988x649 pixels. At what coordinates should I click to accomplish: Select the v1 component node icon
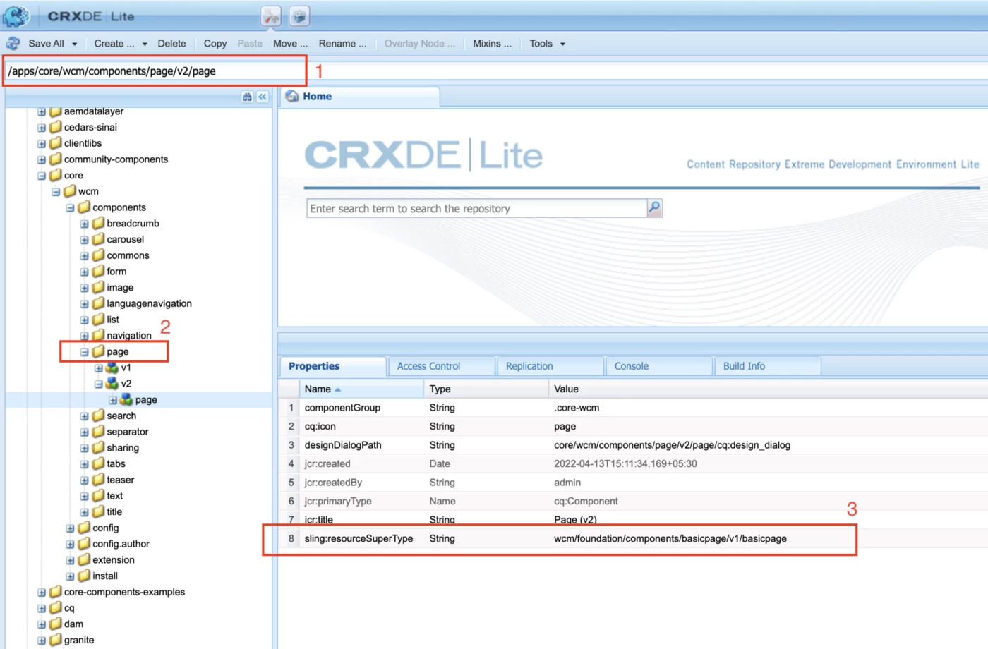click(112, 368)
